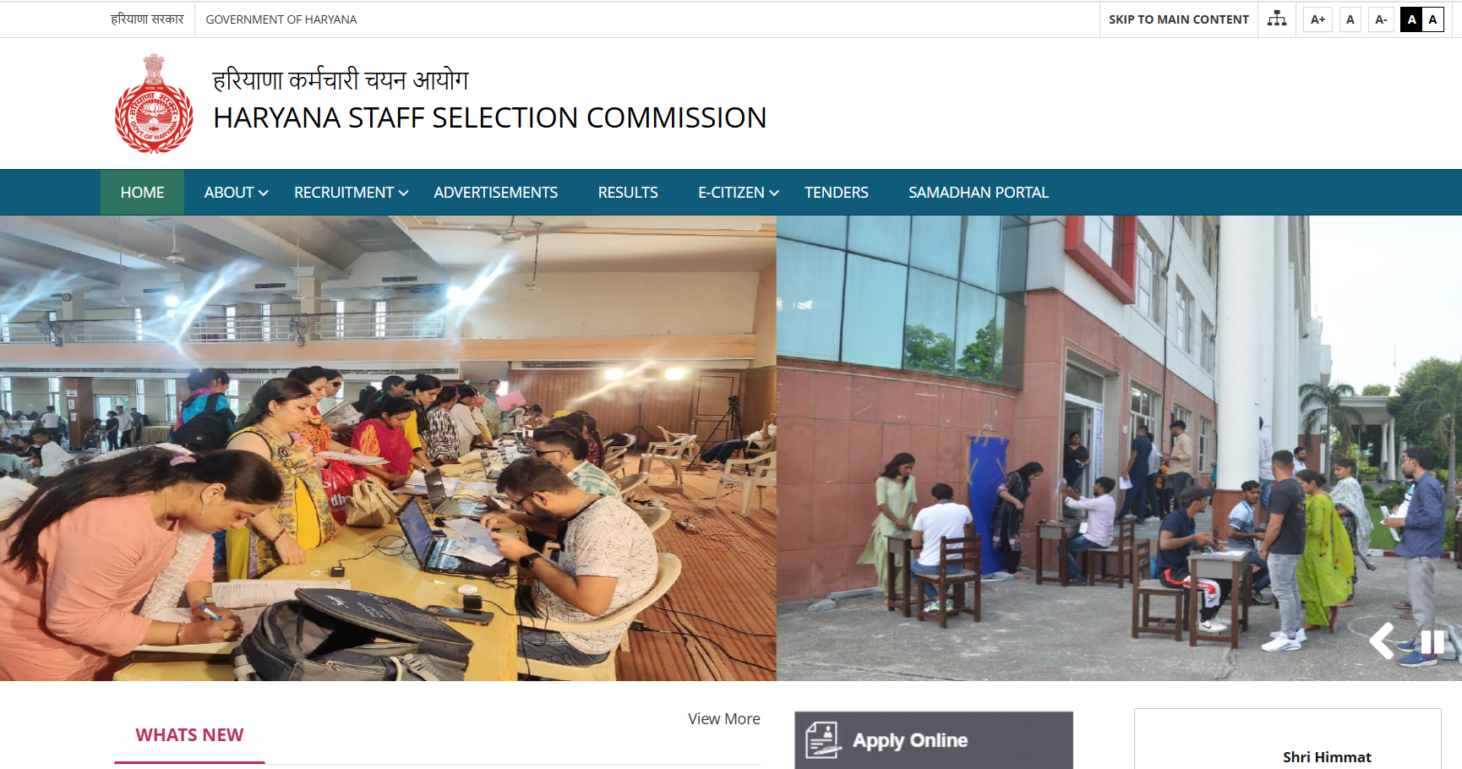Click the View More link
Image resolution: width=1462 pixels, height=769 pixels.
[724, 719]
